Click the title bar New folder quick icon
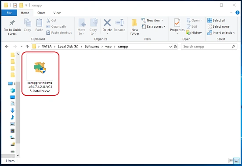 point(21,5)
